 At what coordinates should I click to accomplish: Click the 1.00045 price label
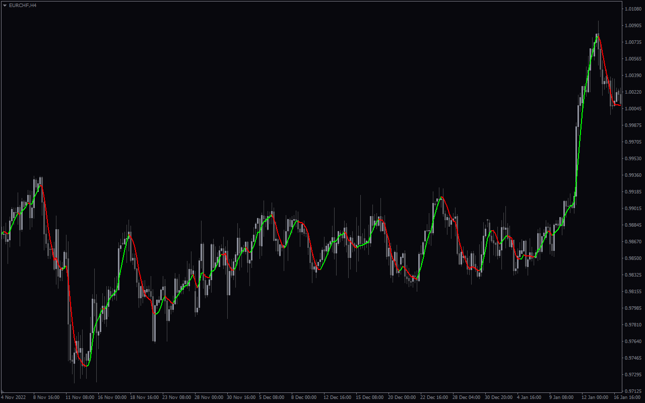coord(633,108)
